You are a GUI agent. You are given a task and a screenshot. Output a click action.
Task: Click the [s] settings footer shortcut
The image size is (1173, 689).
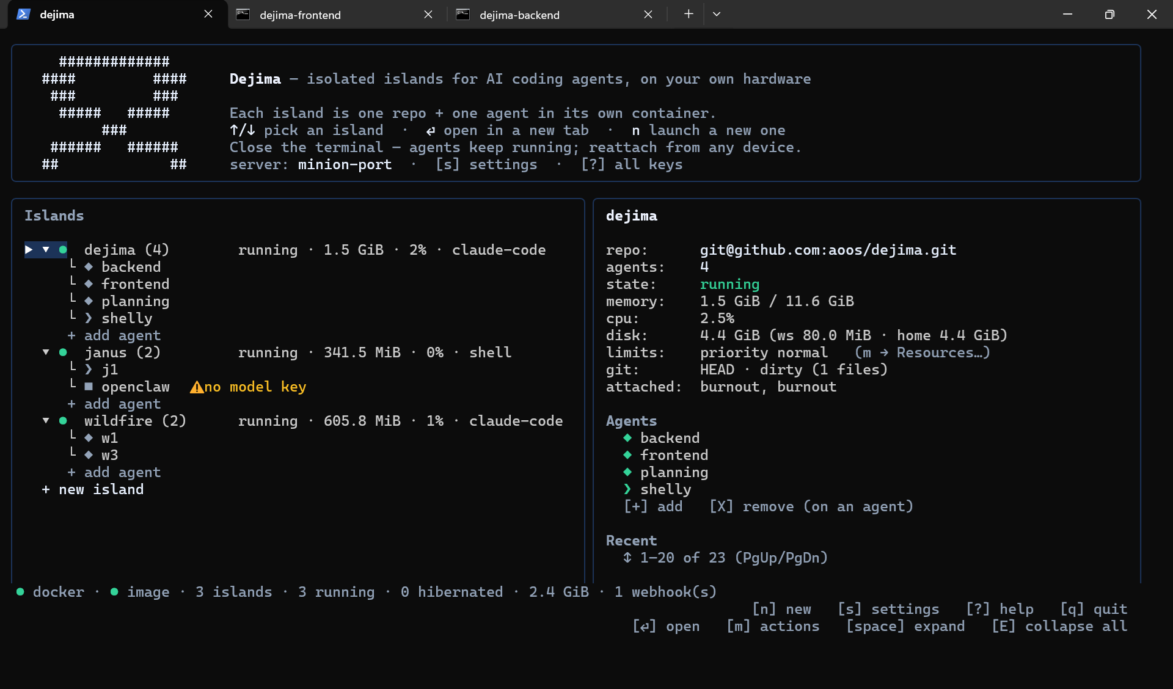tap(888, 609)
